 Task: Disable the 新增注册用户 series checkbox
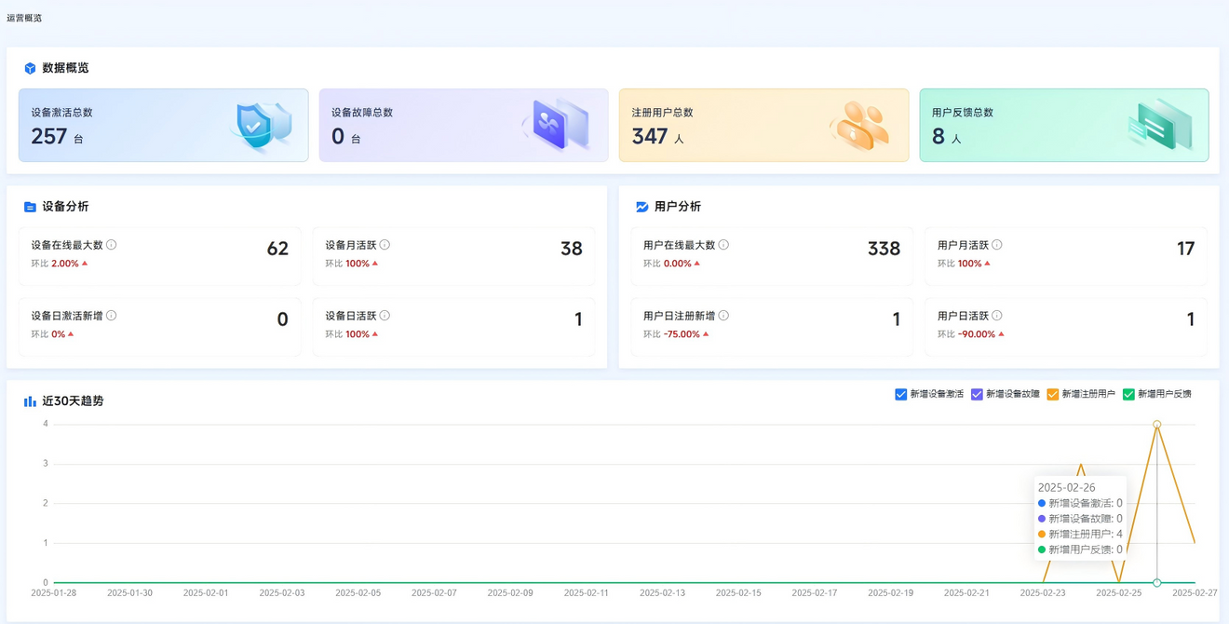click(x=1053, y=395)
